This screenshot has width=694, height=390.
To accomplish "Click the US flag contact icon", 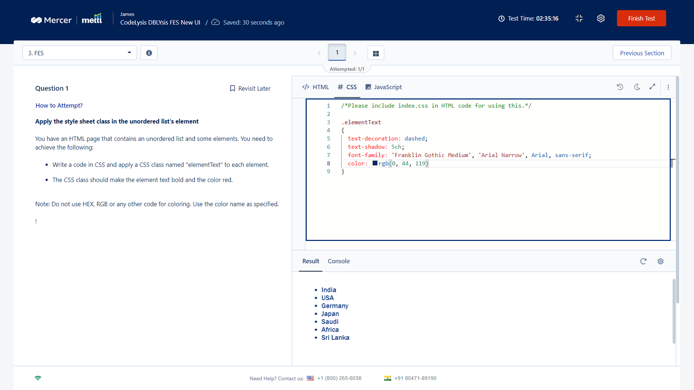I will point(310,378).
